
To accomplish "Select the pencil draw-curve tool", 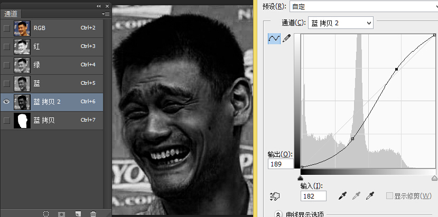I will (x=286, y=38).
